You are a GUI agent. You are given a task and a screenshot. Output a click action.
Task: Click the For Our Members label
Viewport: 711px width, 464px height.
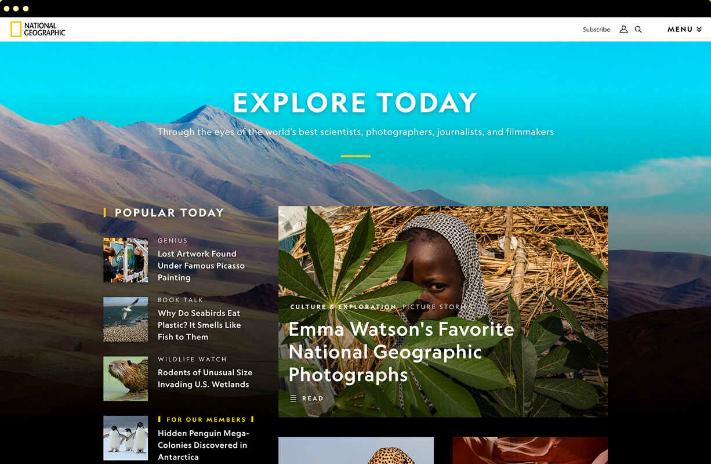[206, 419]
